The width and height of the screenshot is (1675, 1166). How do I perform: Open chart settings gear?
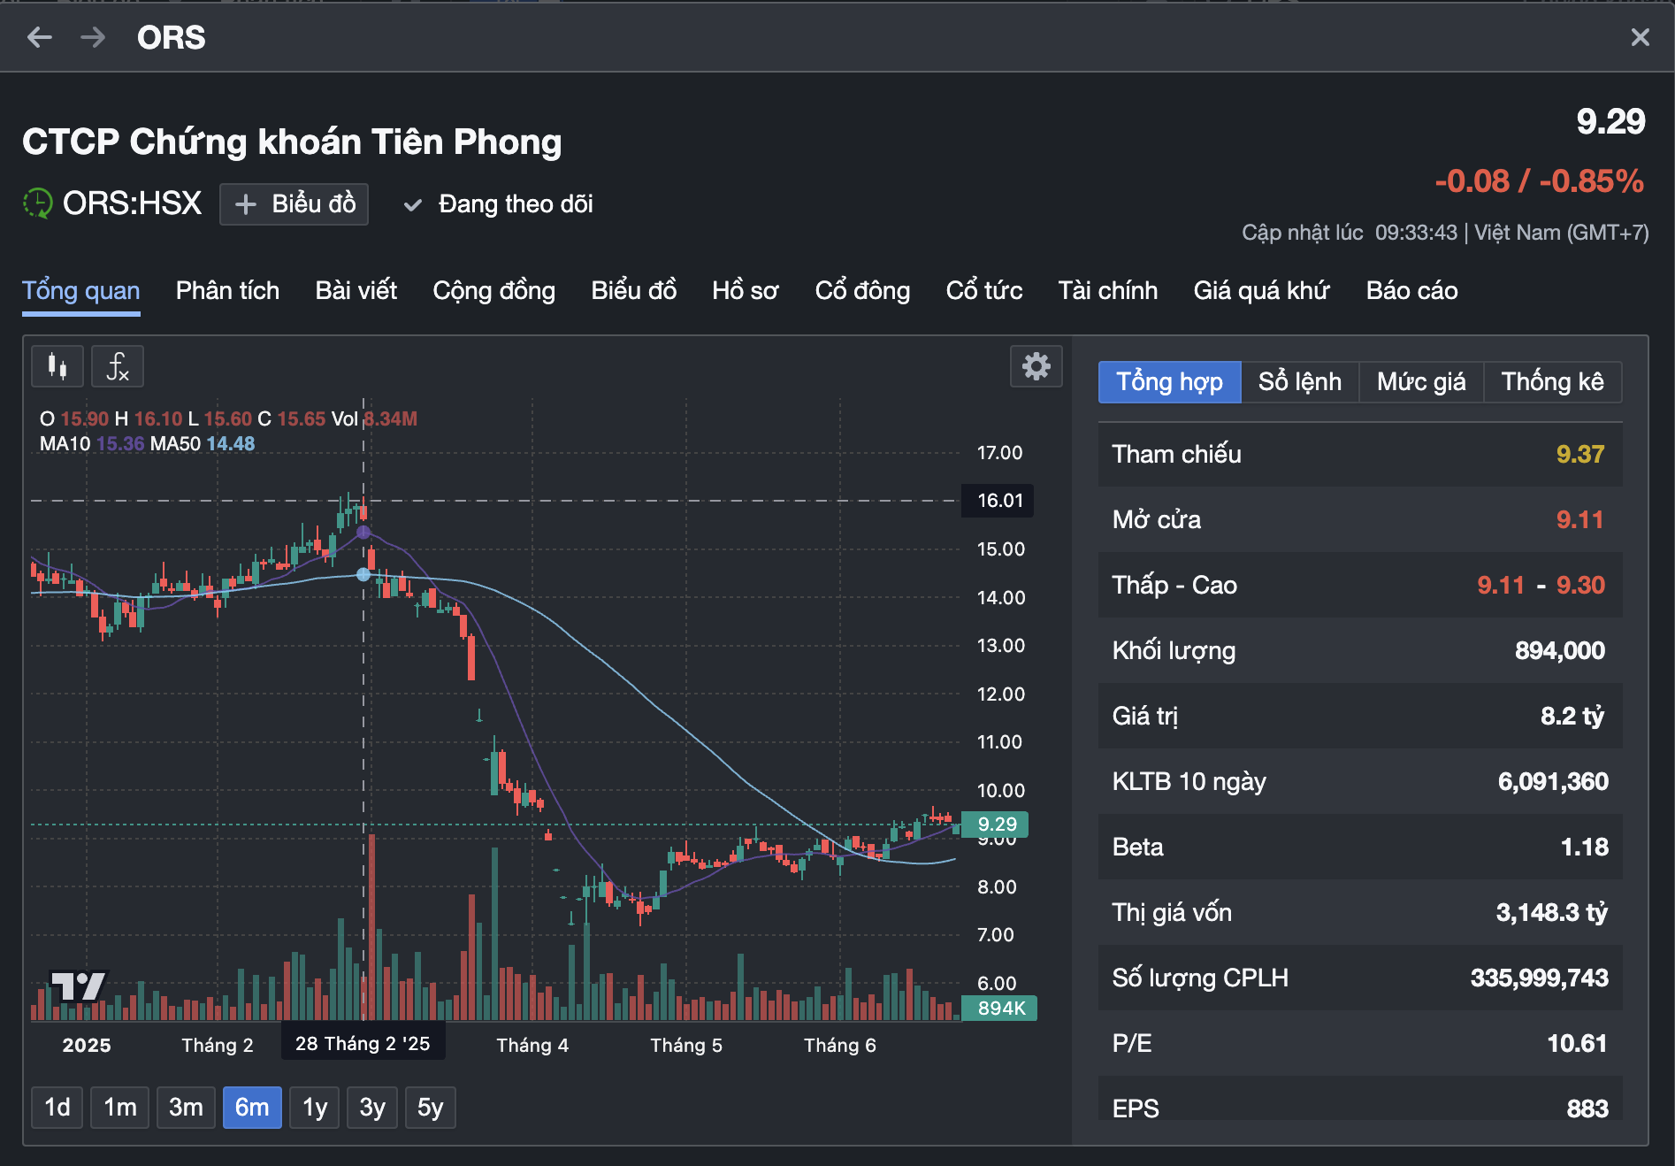tap(1036, 366)
